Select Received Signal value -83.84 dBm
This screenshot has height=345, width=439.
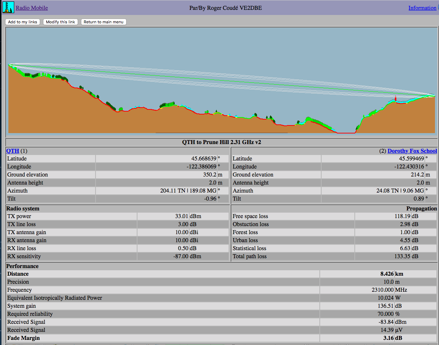click(386, 322)
